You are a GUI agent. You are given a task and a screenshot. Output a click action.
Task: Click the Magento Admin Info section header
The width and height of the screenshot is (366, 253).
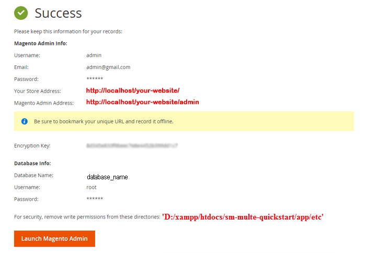coord(41,43)
